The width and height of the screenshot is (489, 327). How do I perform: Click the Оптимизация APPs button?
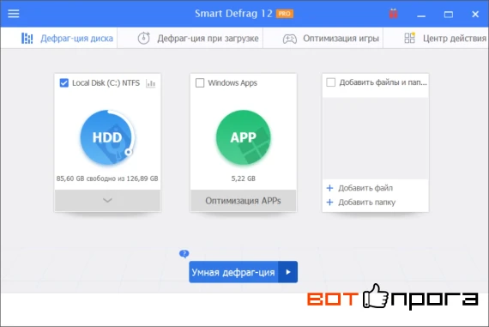(244, 200)
